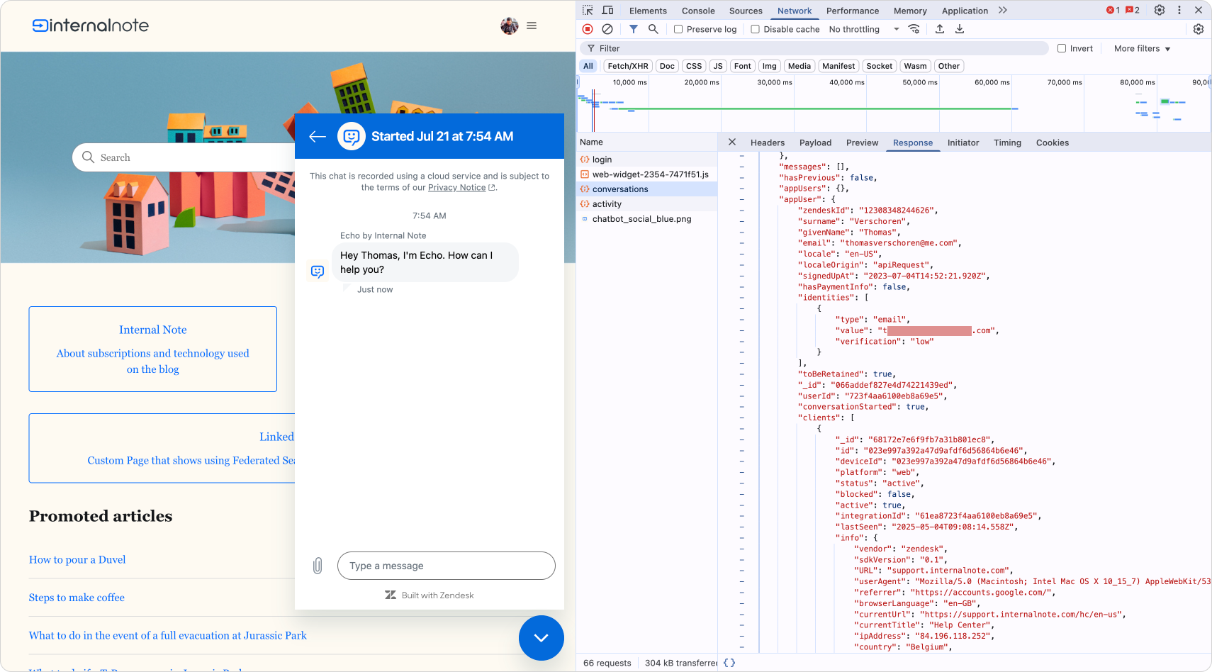Toggle the device toolbar icon
The image size is (1212, 672).
pyautogui.click(x=608, y=11)
